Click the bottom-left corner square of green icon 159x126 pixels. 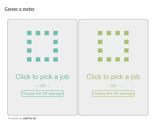100,60
